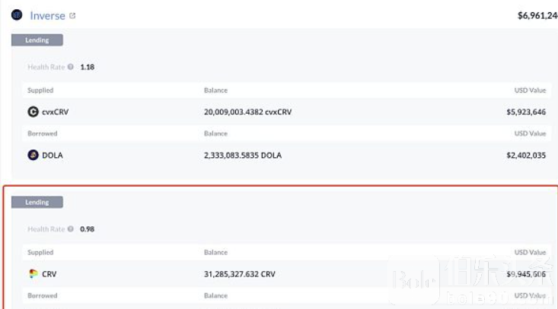Viewport: 558px width, 309px height.
Task: Click the USD Value header above $5,923,646
Action: coord(530,90)
